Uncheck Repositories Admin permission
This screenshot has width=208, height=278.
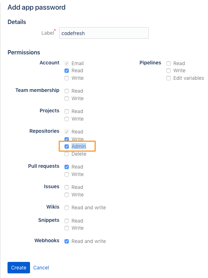click(x=66, y=146)
